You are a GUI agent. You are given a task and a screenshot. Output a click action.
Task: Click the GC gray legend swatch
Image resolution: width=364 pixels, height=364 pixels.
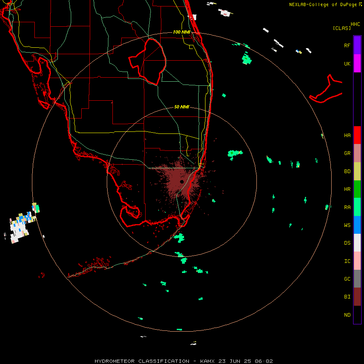click(x=357, y=279)
